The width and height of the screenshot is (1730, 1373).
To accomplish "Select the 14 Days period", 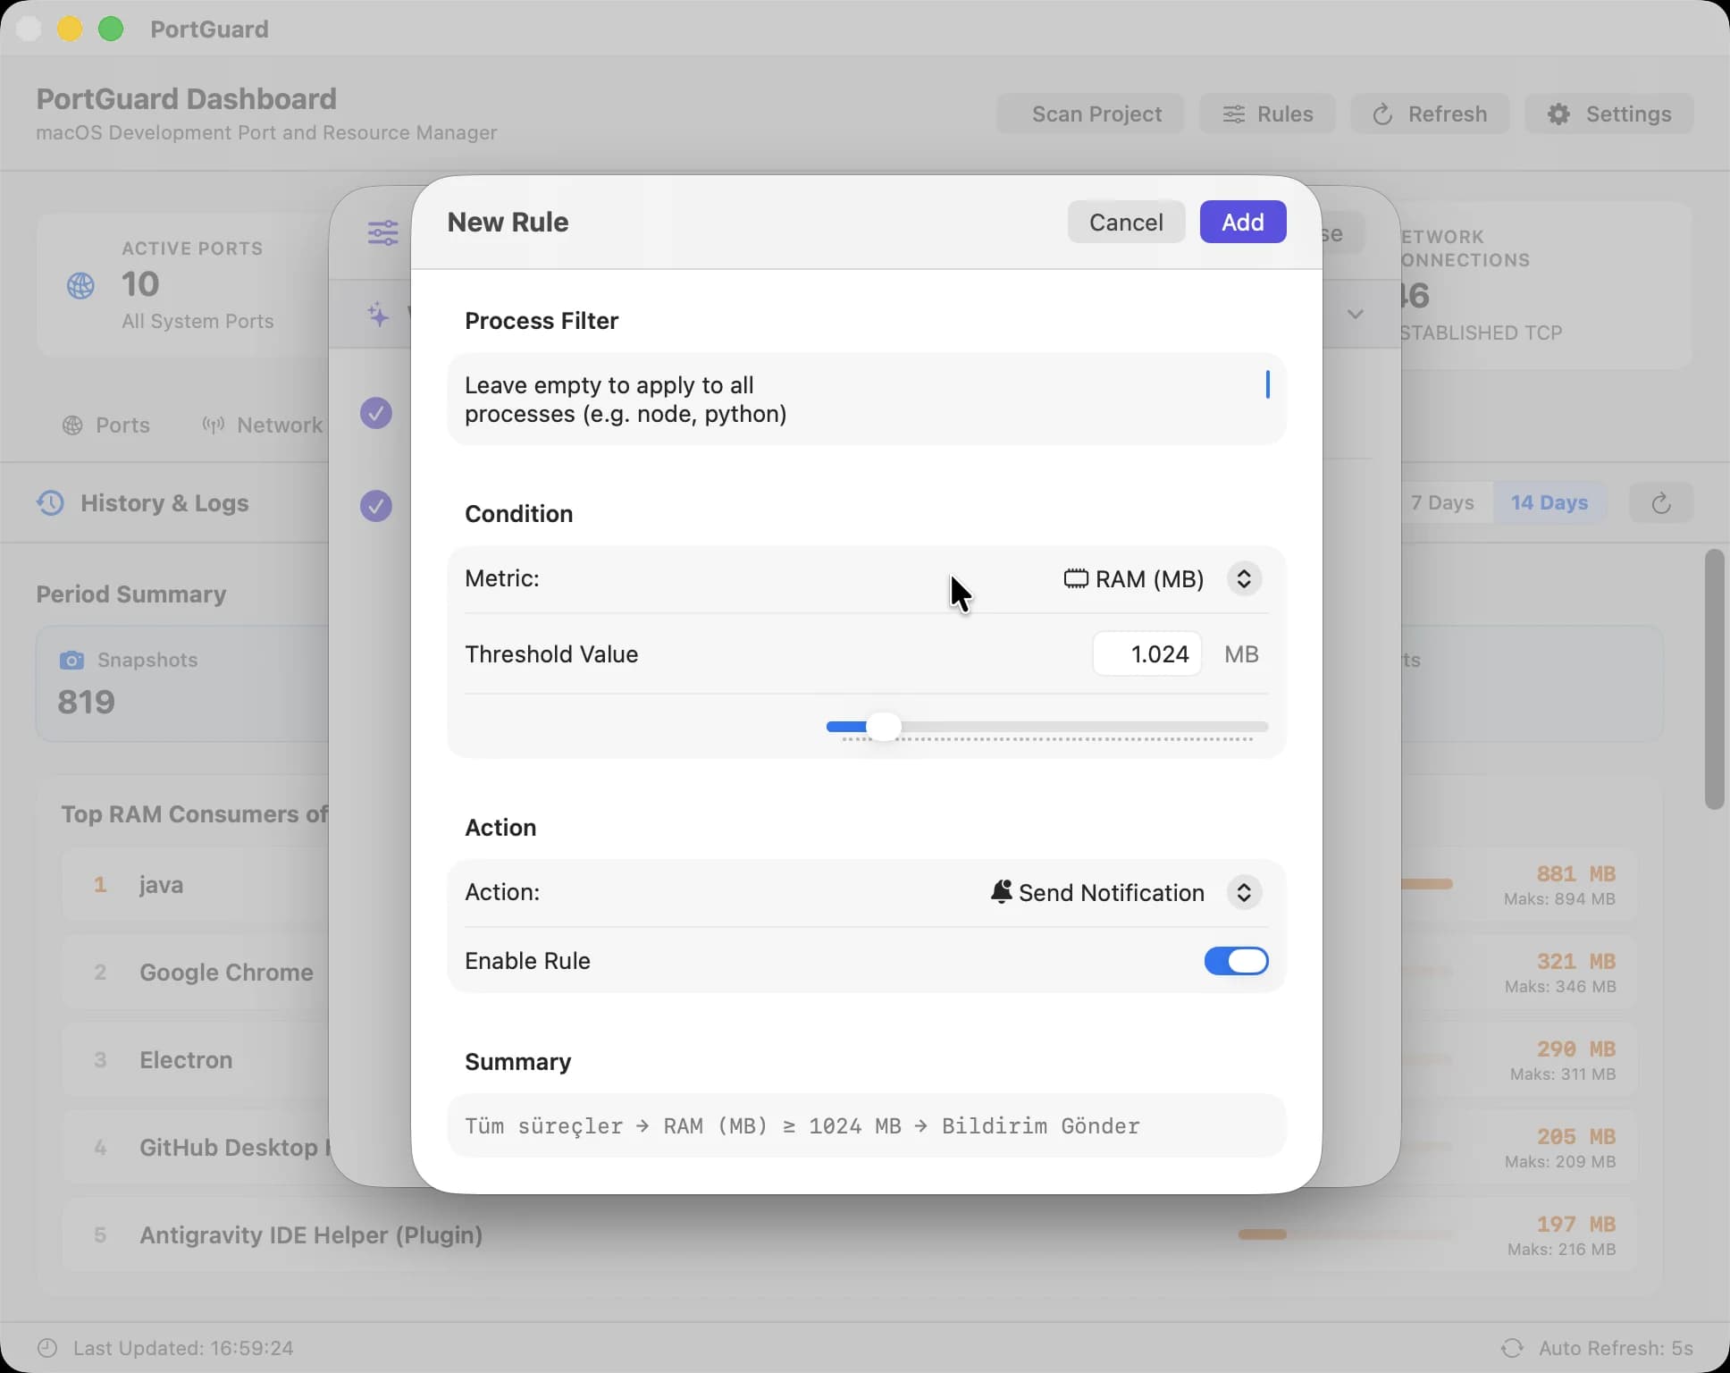I will [x=1549, y=502].
